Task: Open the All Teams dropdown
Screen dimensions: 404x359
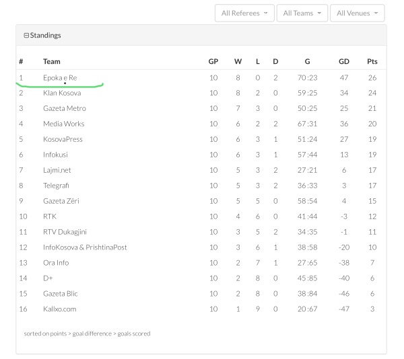Action: coord(302,13)
